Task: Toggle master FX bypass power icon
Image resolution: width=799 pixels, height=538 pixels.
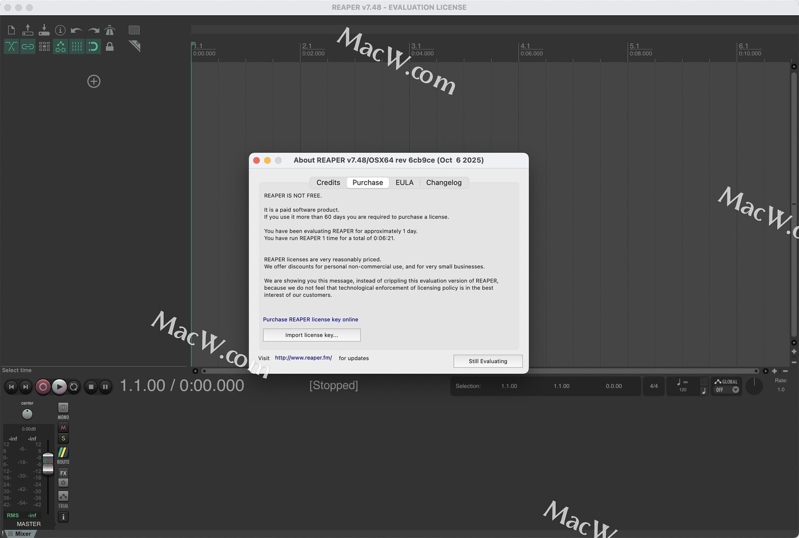Action: pos(63,482)
